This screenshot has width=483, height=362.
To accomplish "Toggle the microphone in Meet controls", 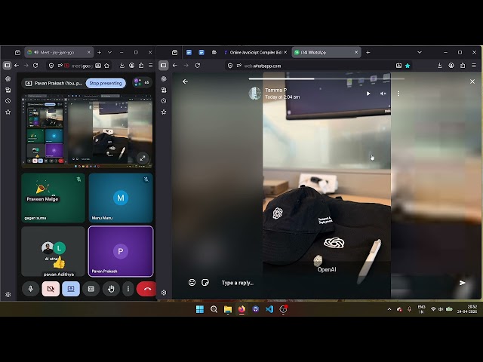I will [x=30, y=289].
